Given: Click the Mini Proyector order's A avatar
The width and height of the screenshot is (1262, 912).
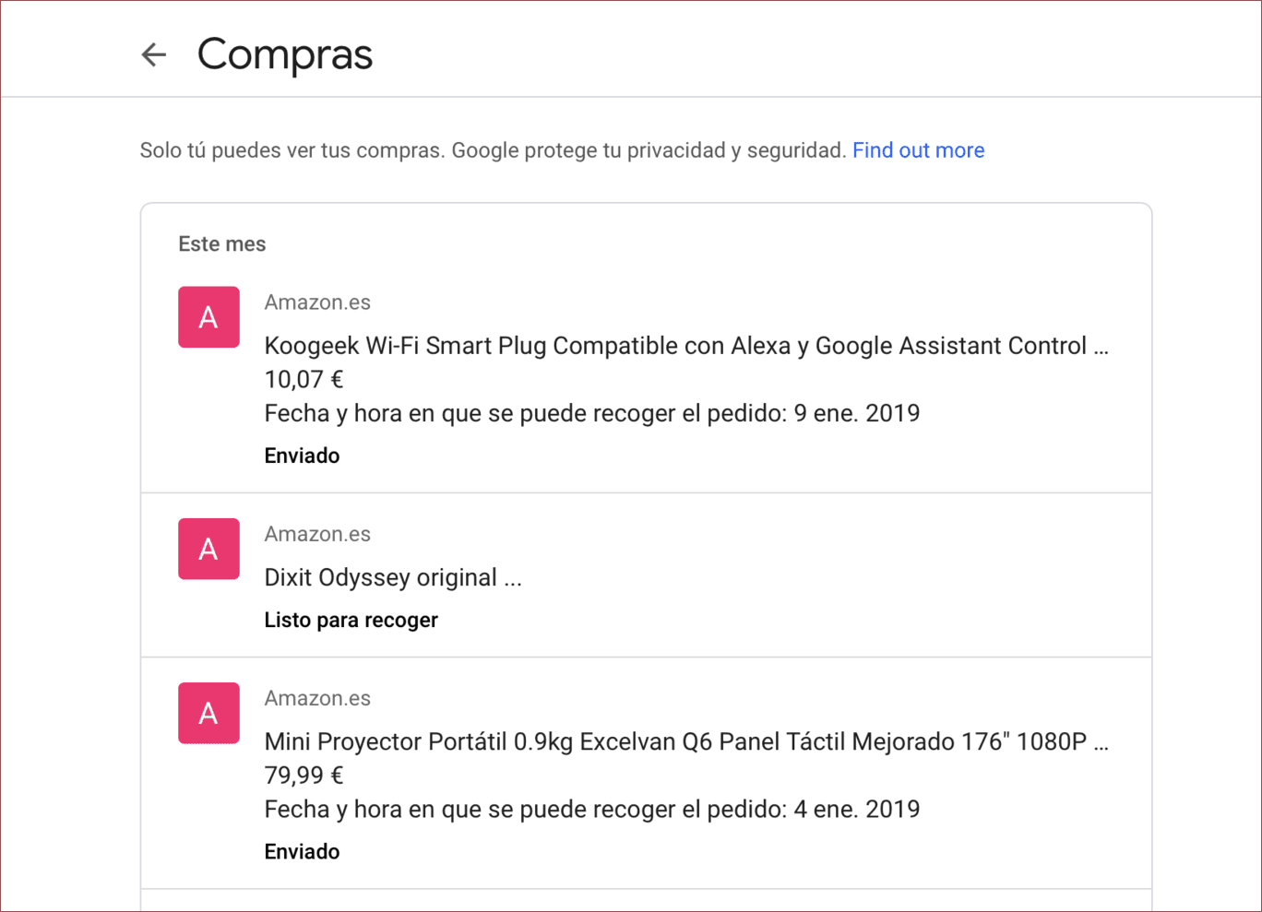Looking at the screenshot, I should pyautogui.click(x=208, y=713).
